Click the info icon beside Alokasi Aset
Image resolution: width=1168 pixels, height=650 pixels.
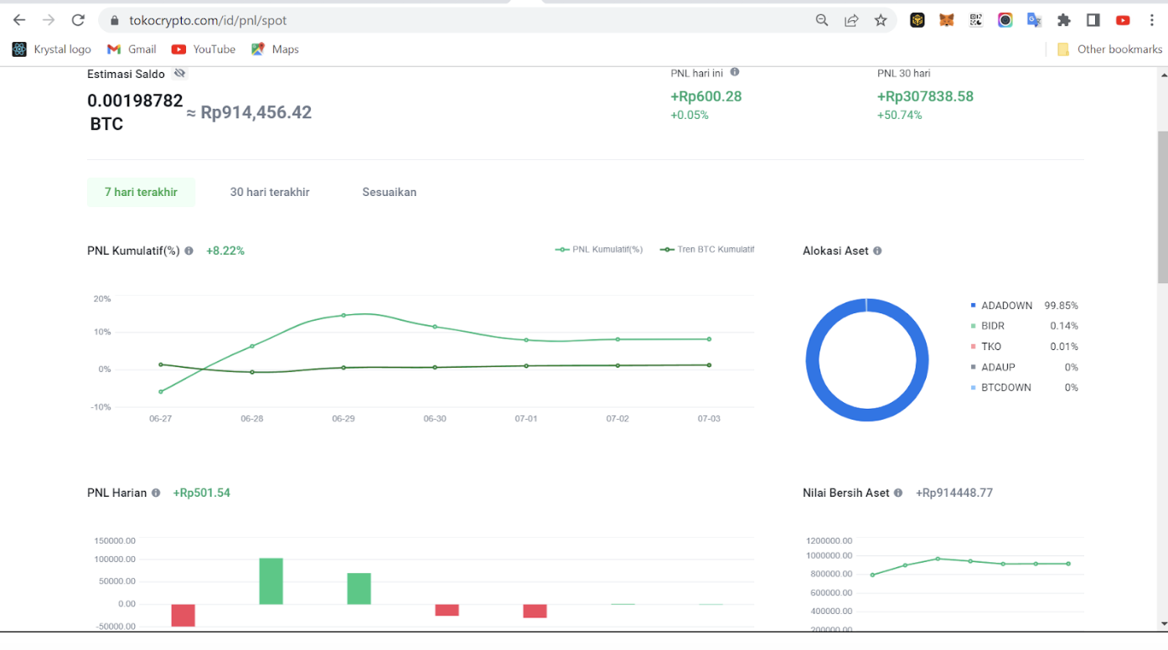click(876, 250)
